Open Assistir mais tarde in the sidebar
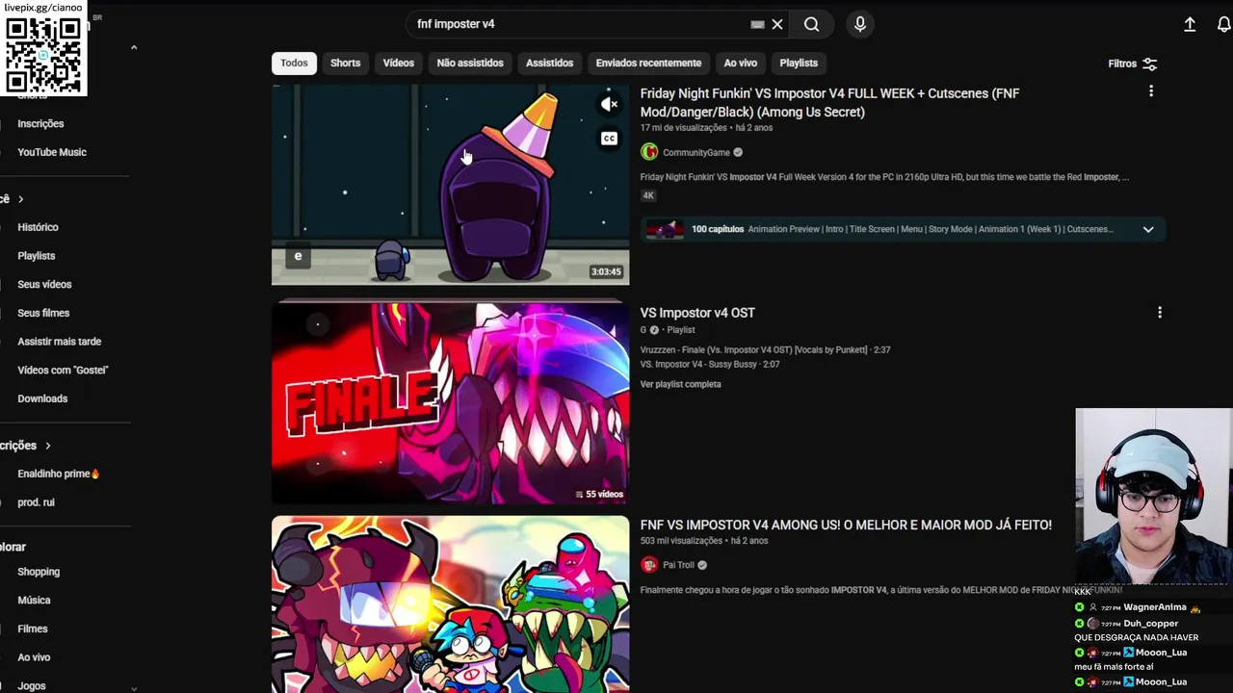Image resolution: width=1233 pixels, height=693 pixels. click(59, 342)
